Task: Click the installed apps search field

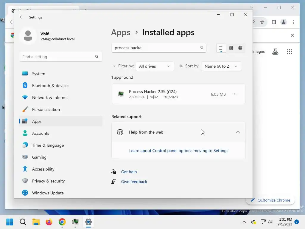Action: coord(159,48)
